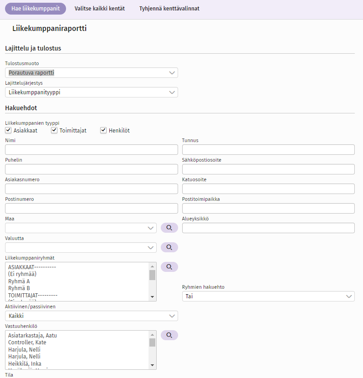Focus the Katuosoite input field
This screenshot has height=378, width=363.
268,189
